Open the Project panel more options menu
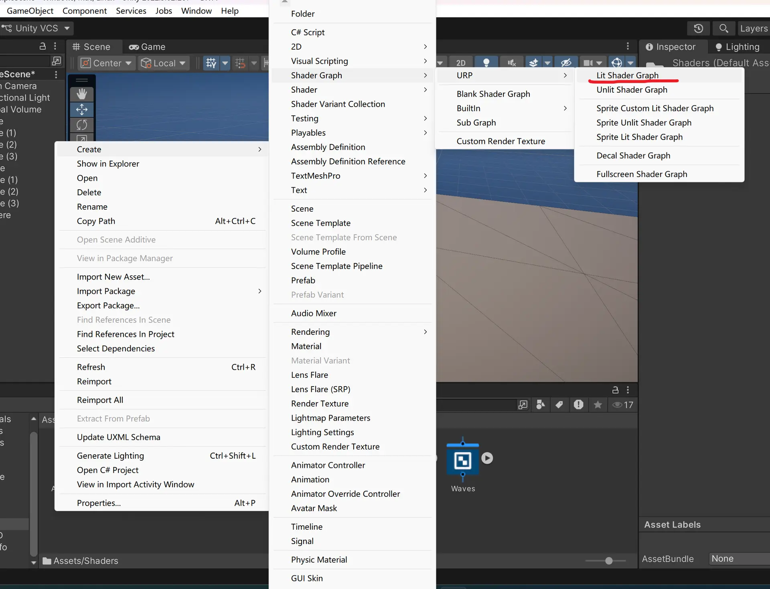Viewport: 770px width, 589px height. point(628,390)
